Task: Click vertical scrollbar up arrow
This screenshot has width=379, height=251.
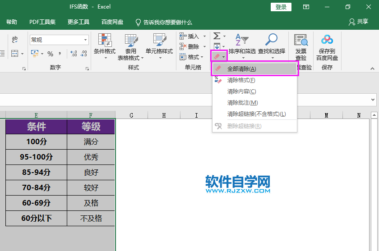Action: (374, 115)
